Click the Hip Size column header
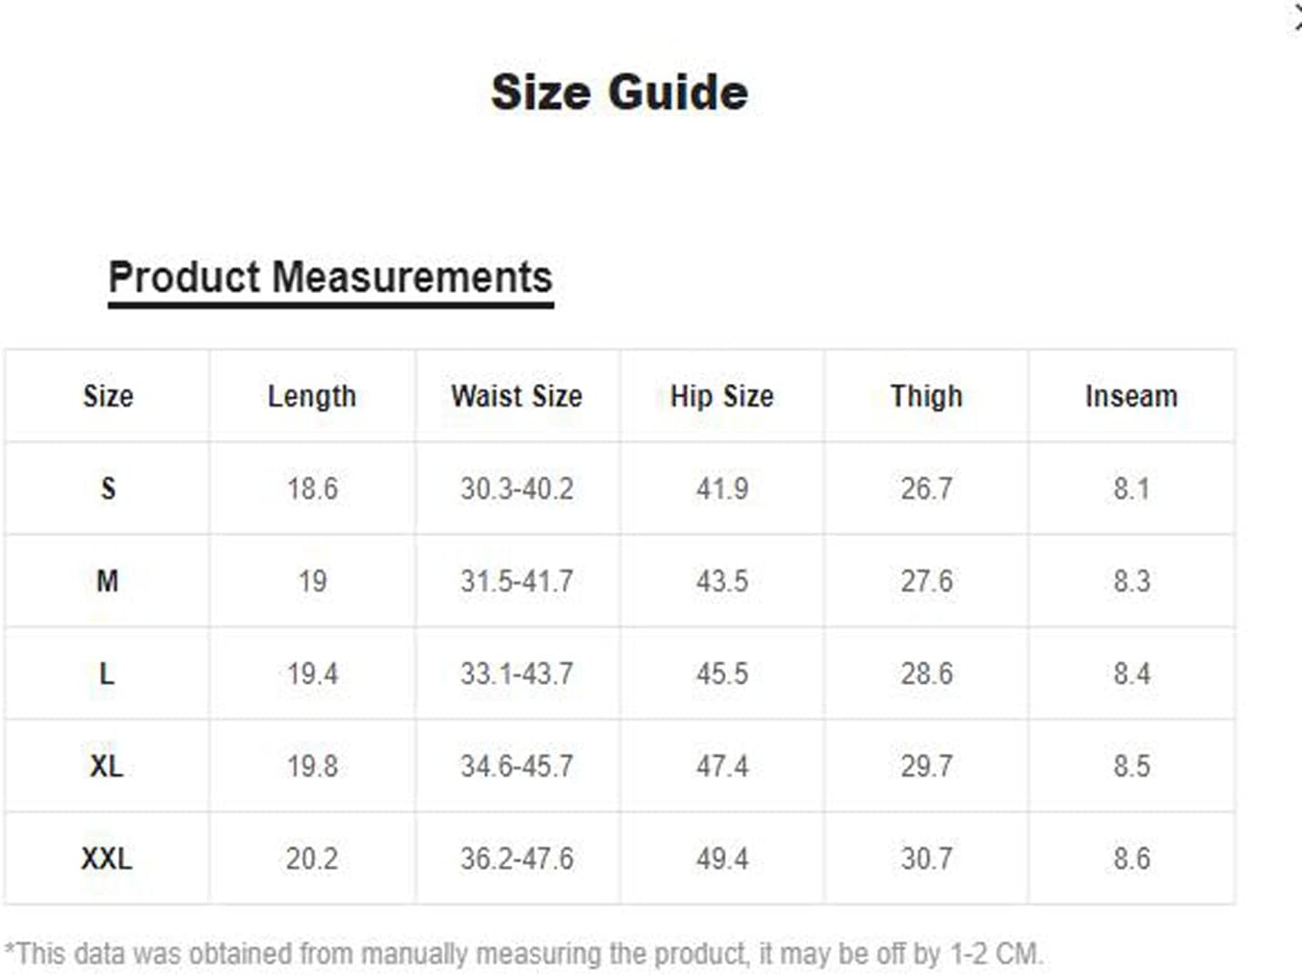Screen dimensions: 1302x975 [722, 397]
